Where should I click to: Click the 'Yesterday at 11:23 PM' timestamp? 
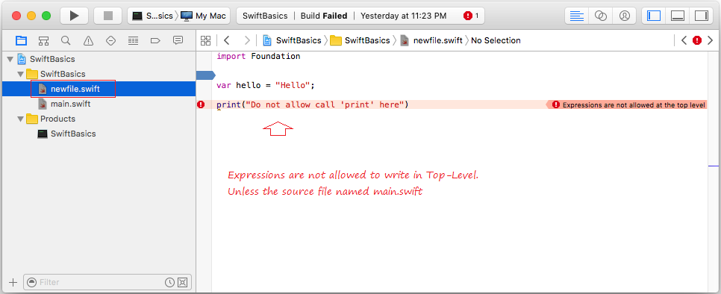403,16
